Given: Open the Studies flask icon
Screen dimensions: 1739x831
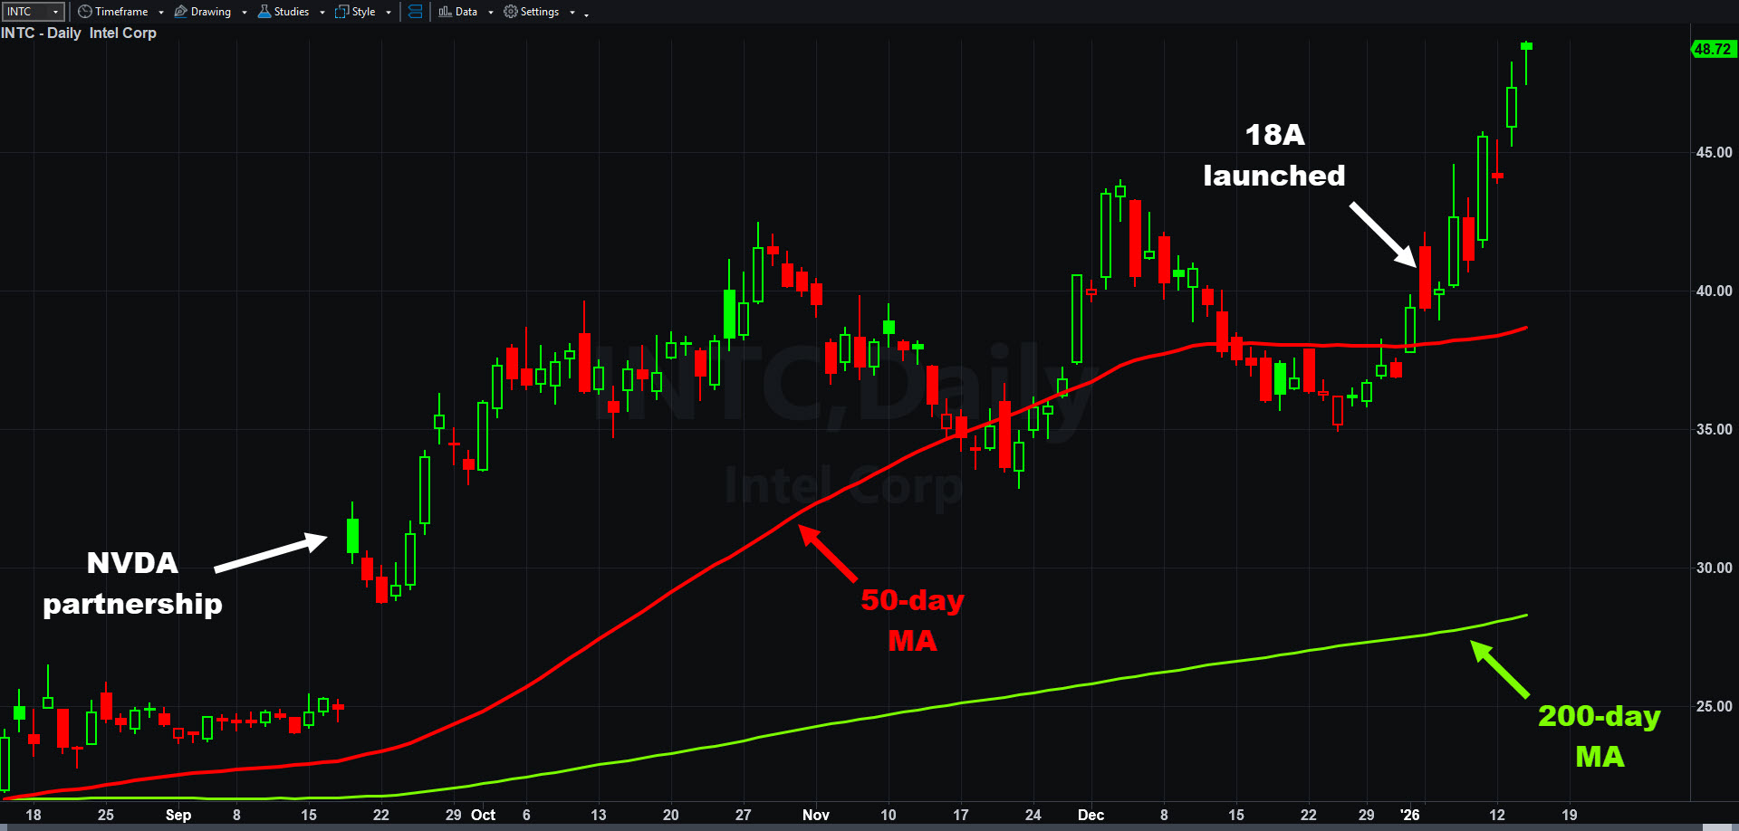Looking at the screenshot, I should pyautogui.click(x=264, y=12).
